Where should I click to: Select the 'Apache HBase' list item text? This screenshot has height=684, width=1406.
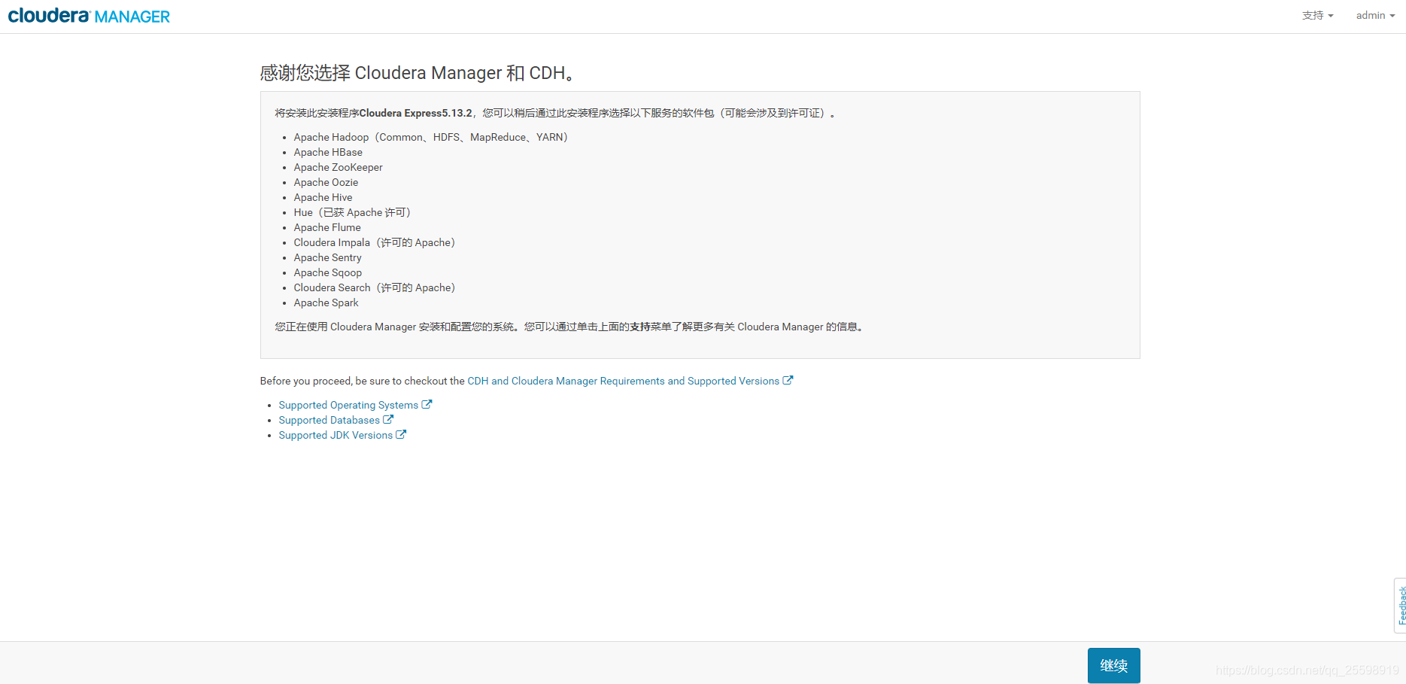pos(328,152)
